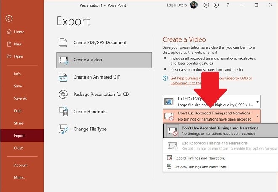Select the Export tab in sidebar

(22, 135)
